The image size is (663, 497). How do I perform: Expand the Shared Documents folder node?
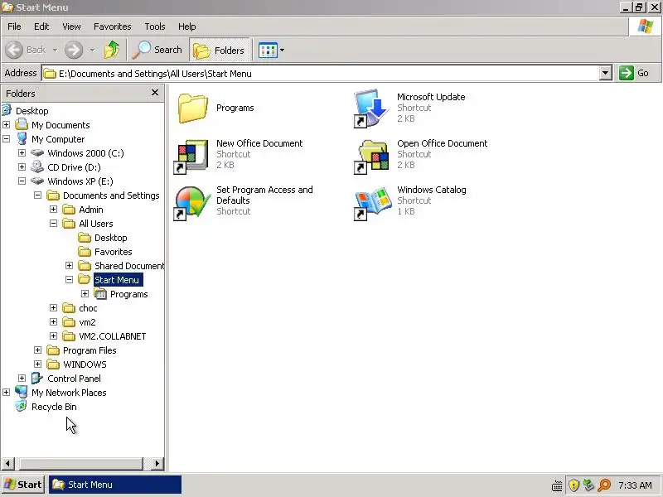pos(69,265)
